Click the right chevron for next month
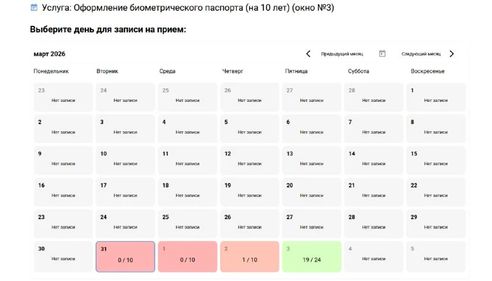This screenshot has width=492, height=281. pyautogui.click(x=451, y=54)
